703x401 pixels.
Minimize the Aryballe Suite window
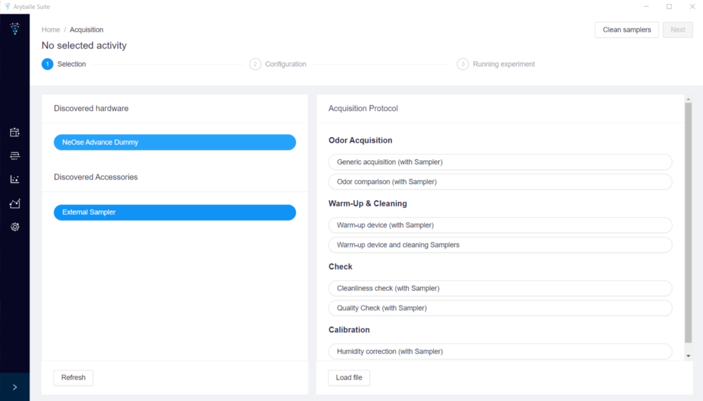(x=646, y=7)
